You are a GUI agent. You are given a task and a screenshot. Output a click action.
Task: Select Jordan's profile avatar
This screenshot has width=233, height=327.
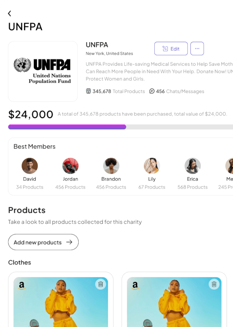click(70, 166)
